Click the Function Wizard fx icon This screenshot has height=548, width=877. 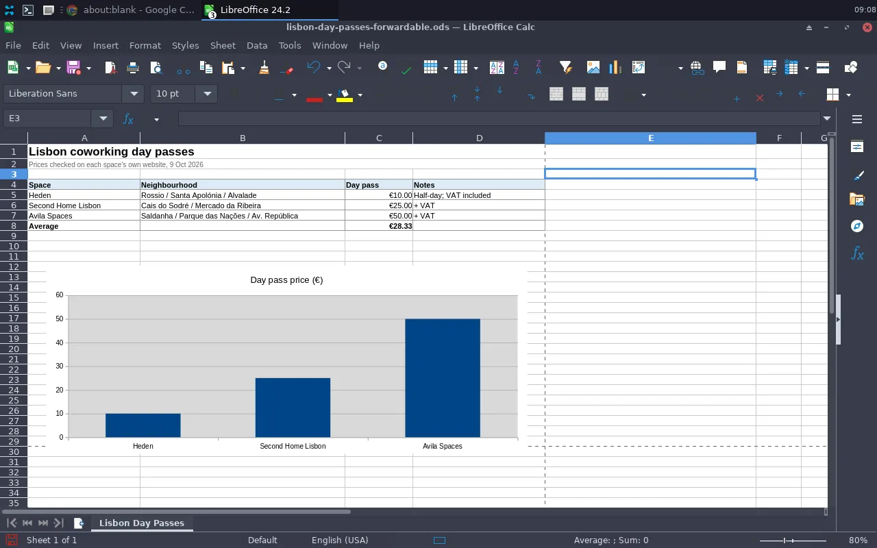128,119
